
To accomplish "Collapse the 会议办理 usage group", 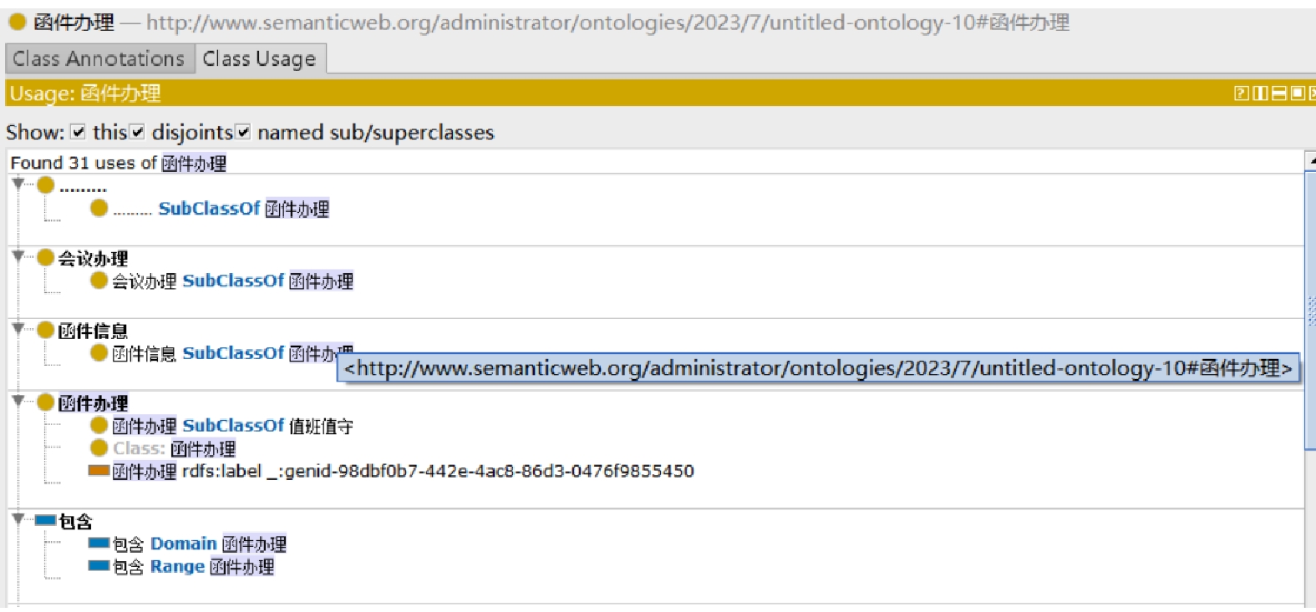I will tap(18, 256).
